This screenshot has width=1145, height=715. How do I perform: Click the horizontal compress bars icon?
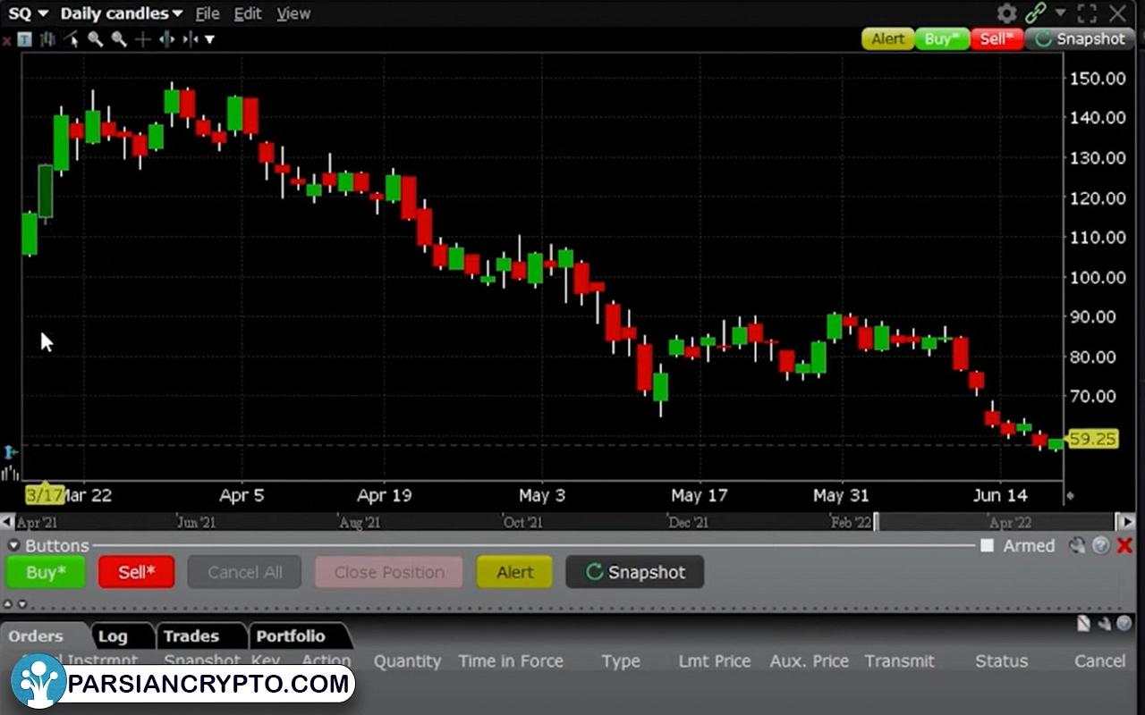tap(190, 39)
